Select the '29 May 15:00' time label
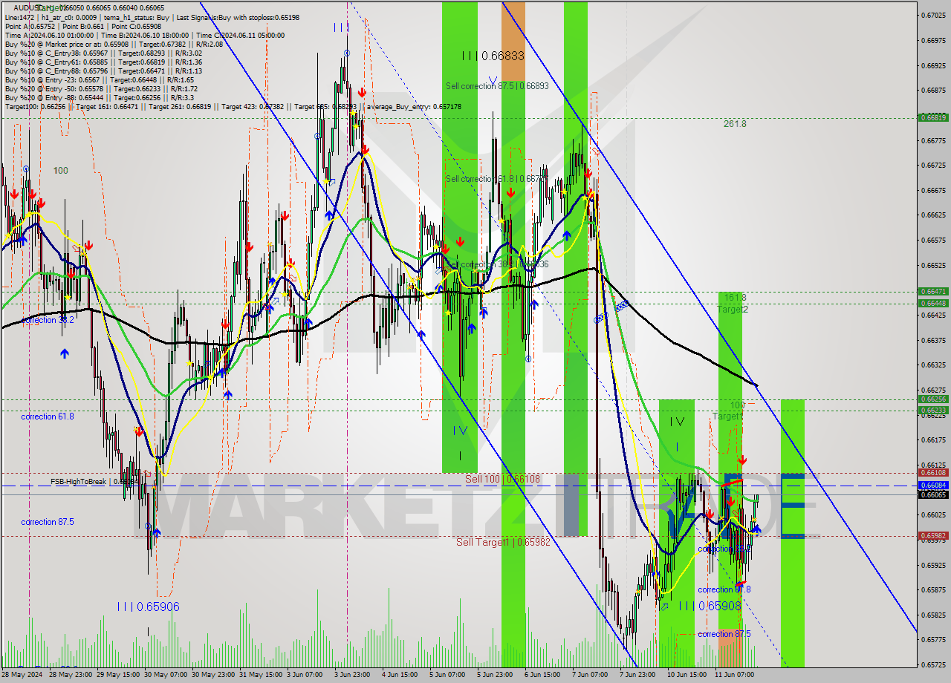This screenshot has width=951, height=683. tap(120, 675)
